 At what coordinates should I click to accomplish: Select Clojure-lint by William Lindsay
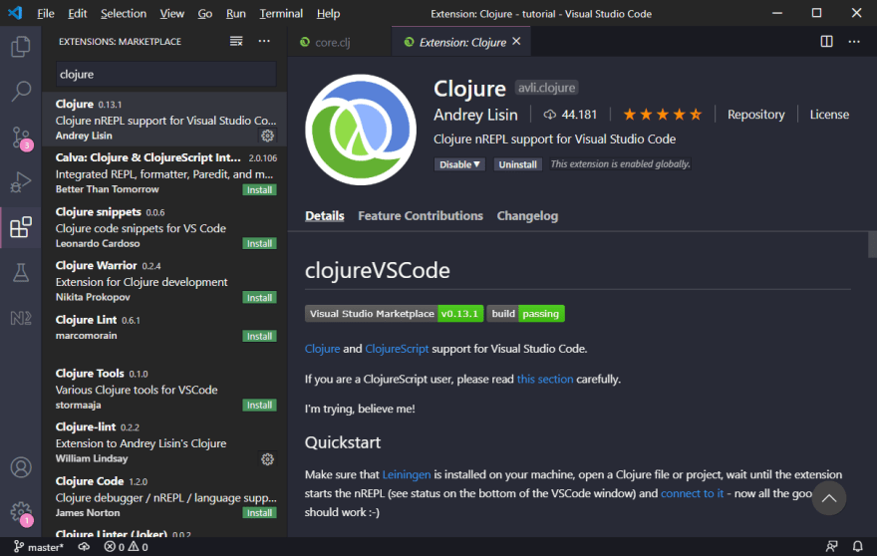tap(164, 442)
